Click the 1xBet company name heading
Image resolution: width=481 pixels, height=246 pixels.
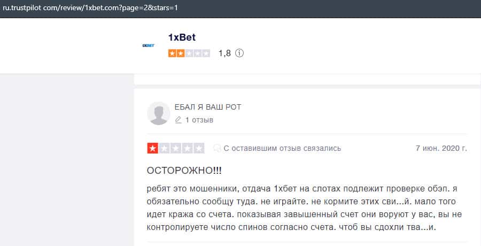click(182, 37)
